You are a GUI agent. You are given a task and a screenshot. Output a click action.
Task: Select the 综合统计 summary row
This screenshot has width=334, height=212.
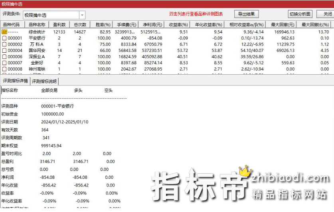click(x=167, y=32)
